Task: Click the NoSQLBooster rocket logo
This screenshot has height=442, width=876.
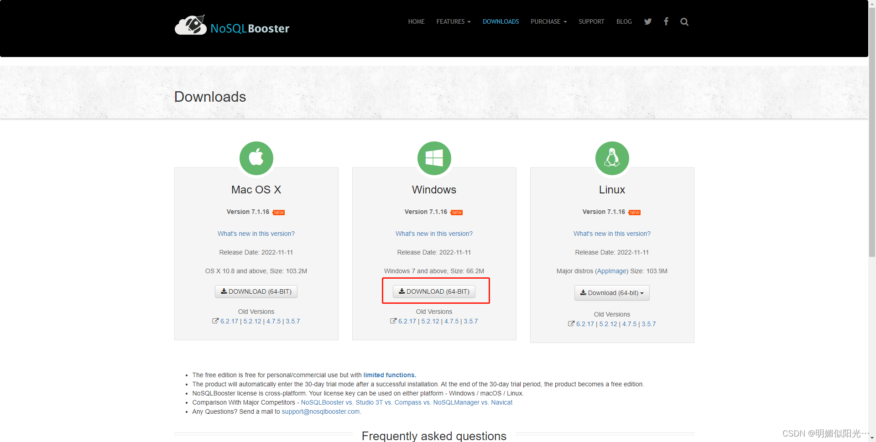Action: point(232,26)
